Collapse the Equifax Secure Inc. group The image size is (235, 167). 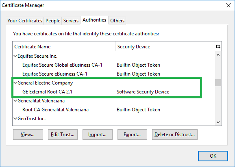tap(15, 56)
